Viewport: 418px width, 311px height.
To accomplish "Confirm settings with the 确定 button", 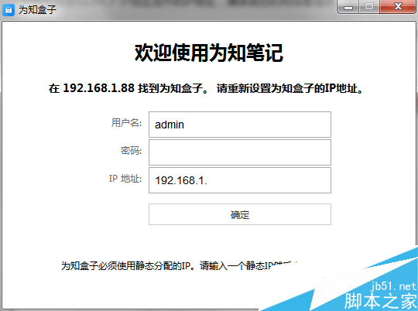I will point(240,214).
